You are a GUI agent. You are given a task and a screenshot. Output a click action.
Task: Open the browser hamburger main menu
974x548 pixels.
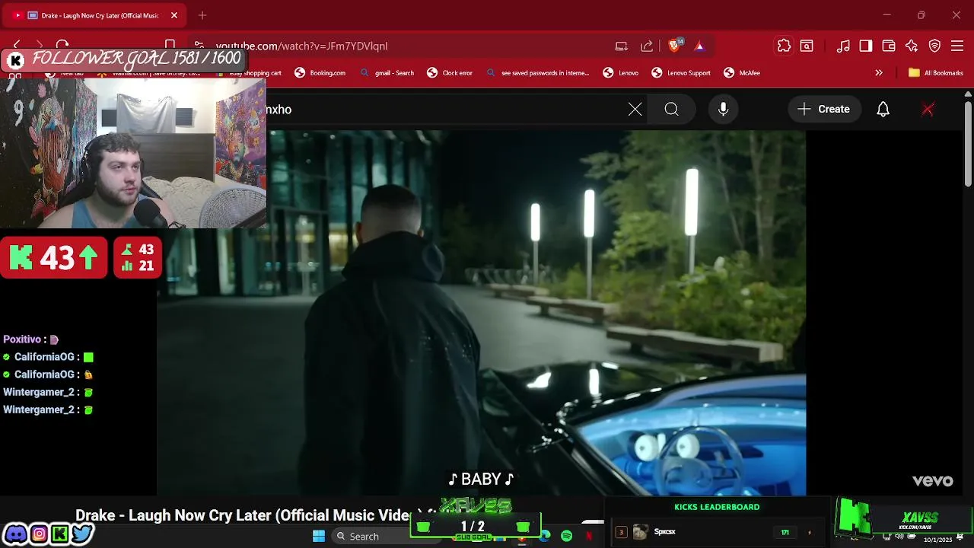coord(957,46)
